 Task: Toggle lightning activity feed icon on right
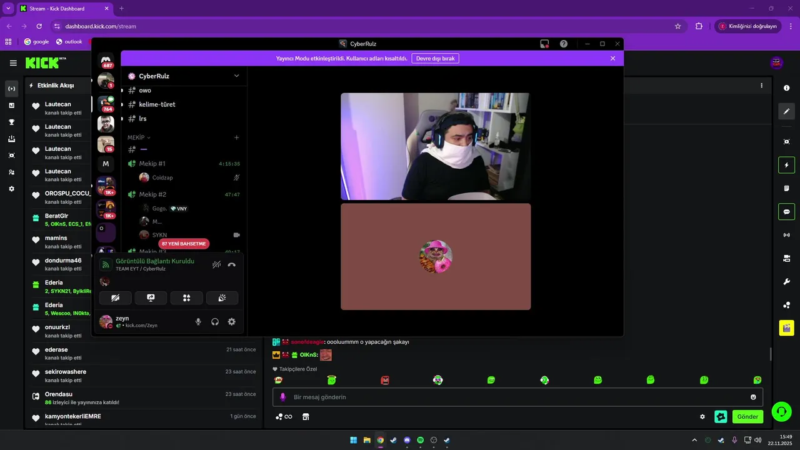pyautogui.click(x=786, y=165)
